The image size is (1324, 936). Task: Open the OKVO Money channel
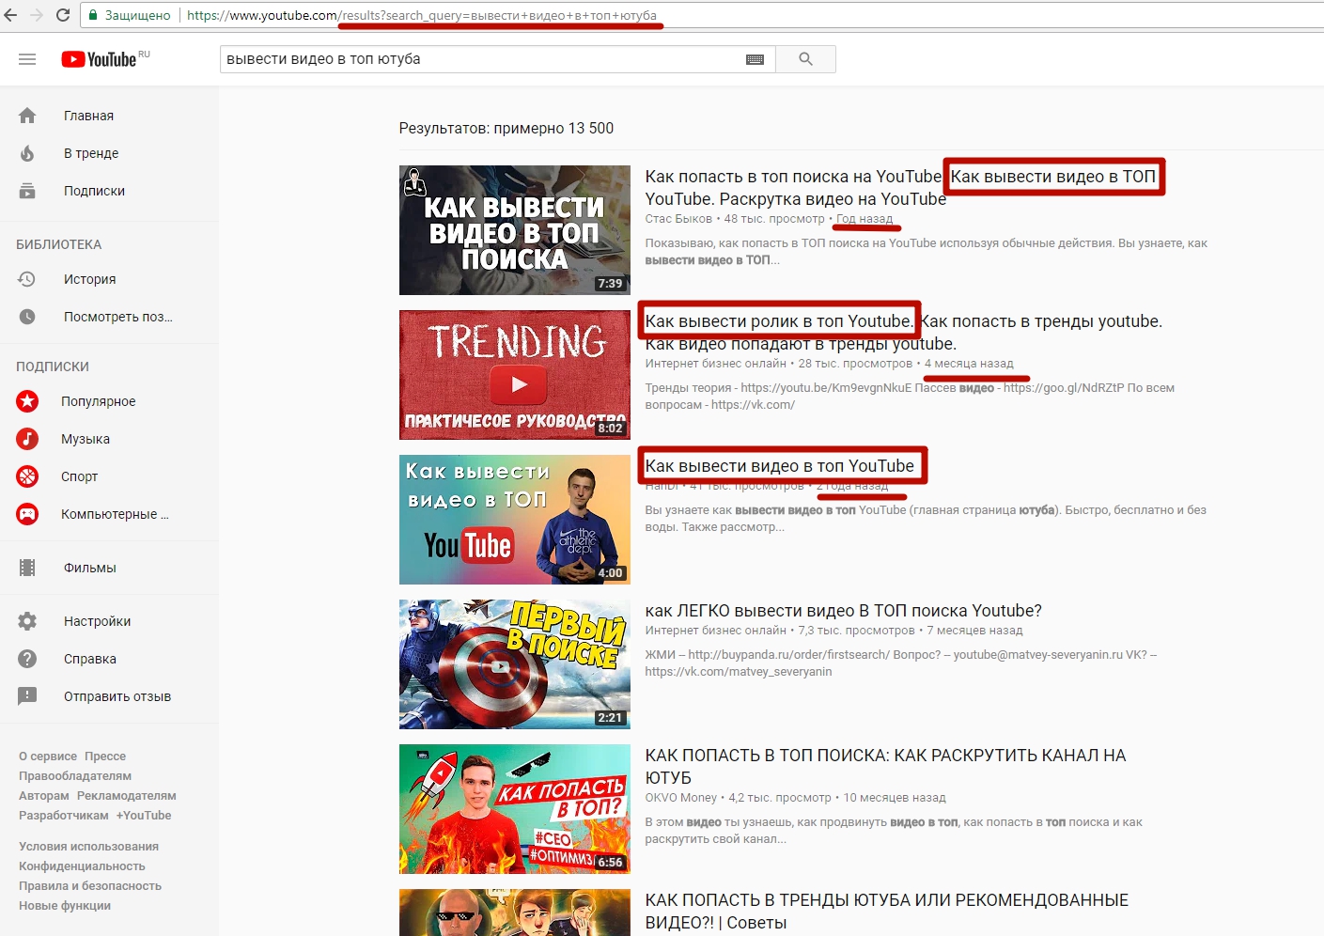(x=681, y=798)
